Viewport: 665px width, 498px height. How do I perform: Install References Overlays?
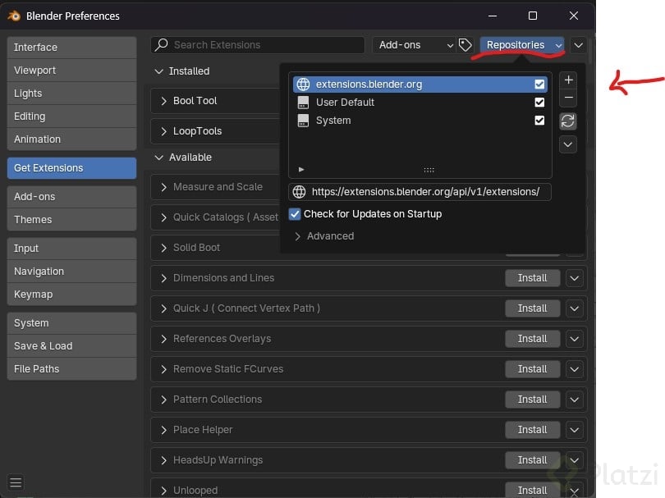click(532, 339)
